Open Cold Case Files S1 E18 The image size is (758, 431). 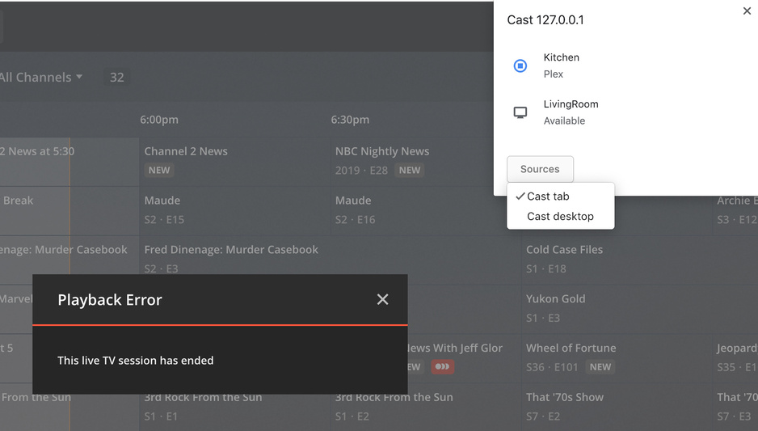tap(564, 250)
